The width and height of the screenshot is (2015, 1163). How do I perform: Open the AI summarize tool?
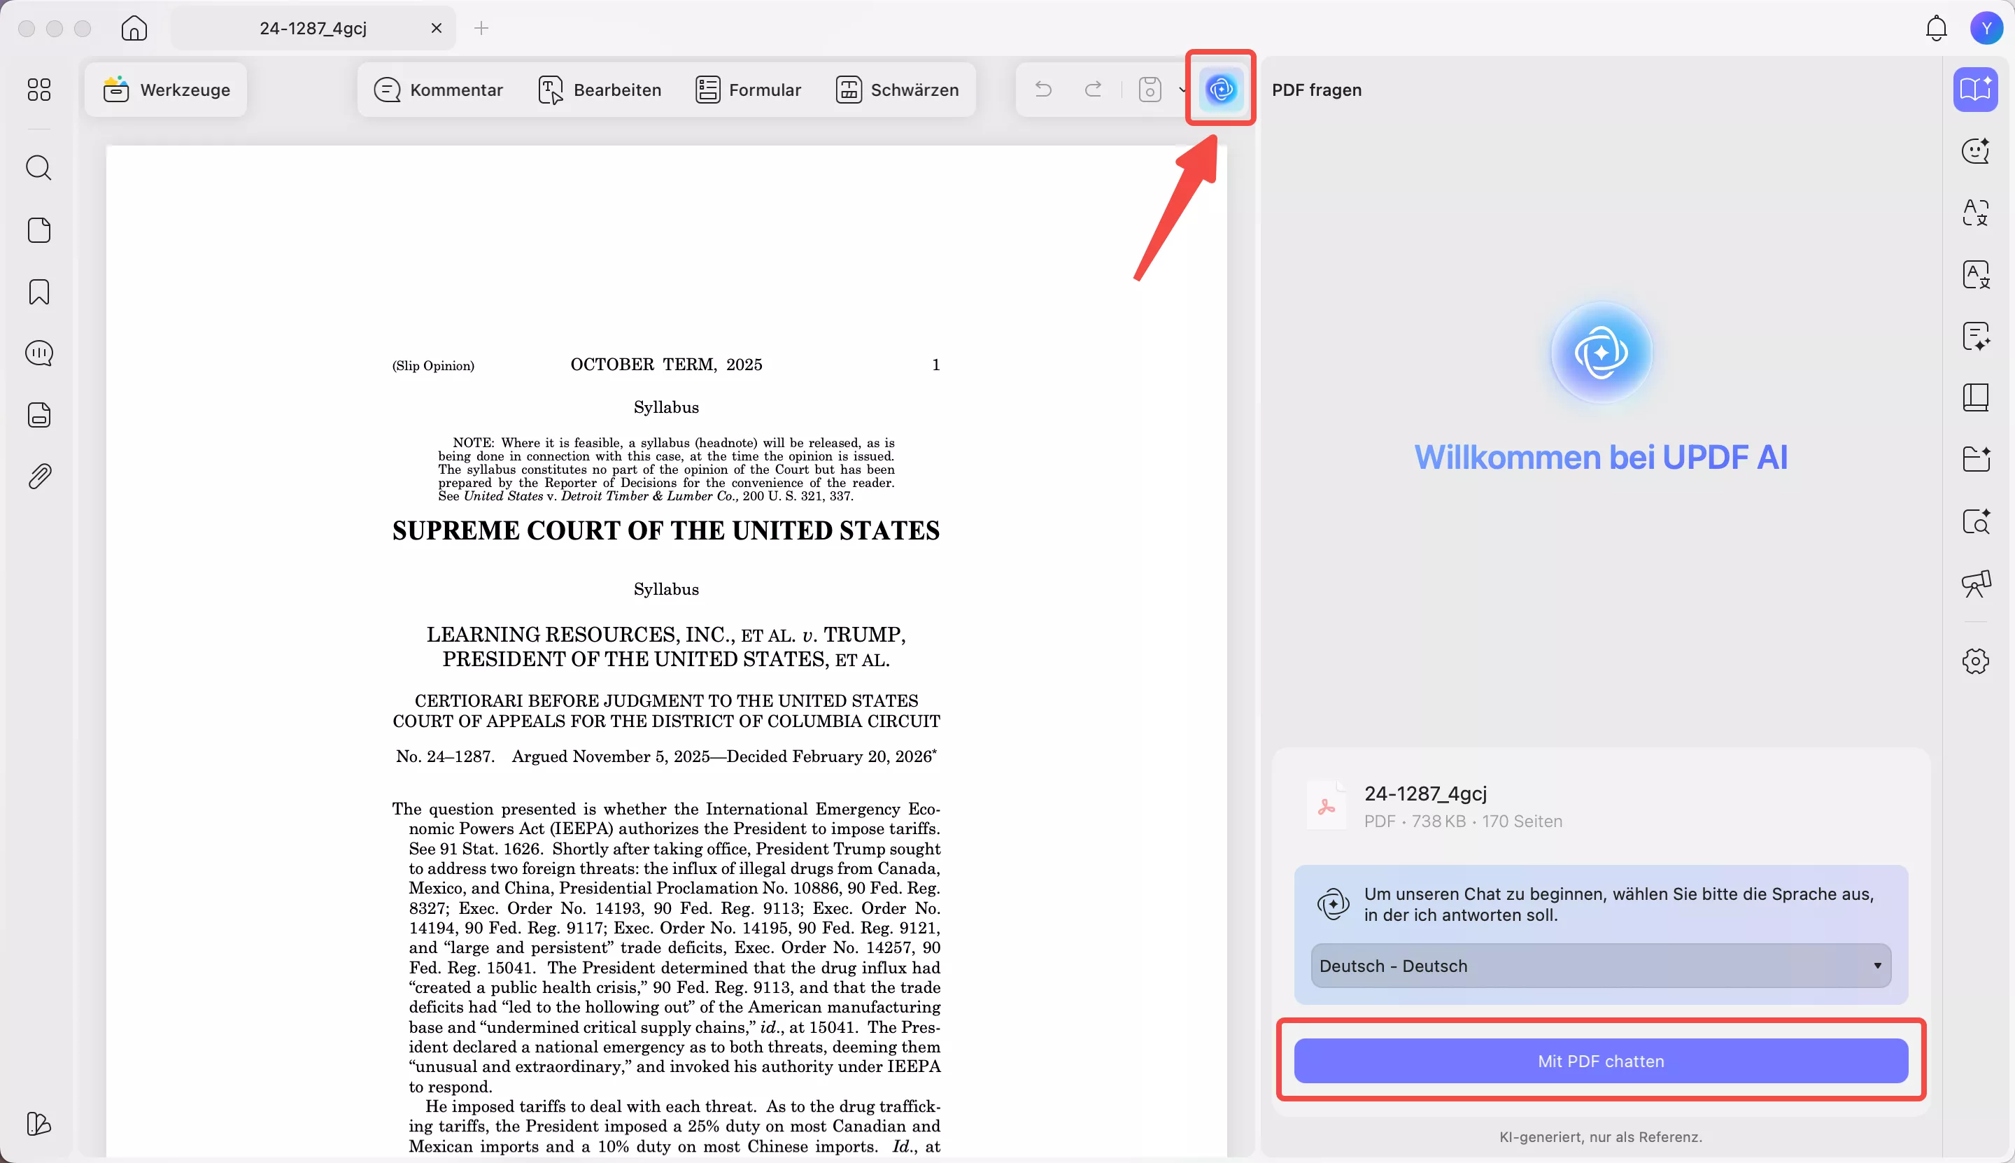[x=1977, y=335]
